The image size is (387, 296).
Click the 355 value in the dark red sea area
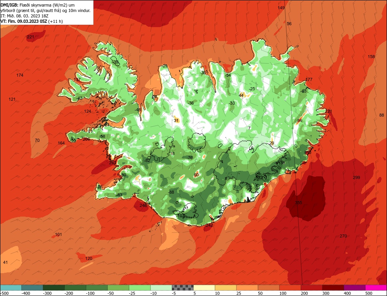click(x=298, y=203)
